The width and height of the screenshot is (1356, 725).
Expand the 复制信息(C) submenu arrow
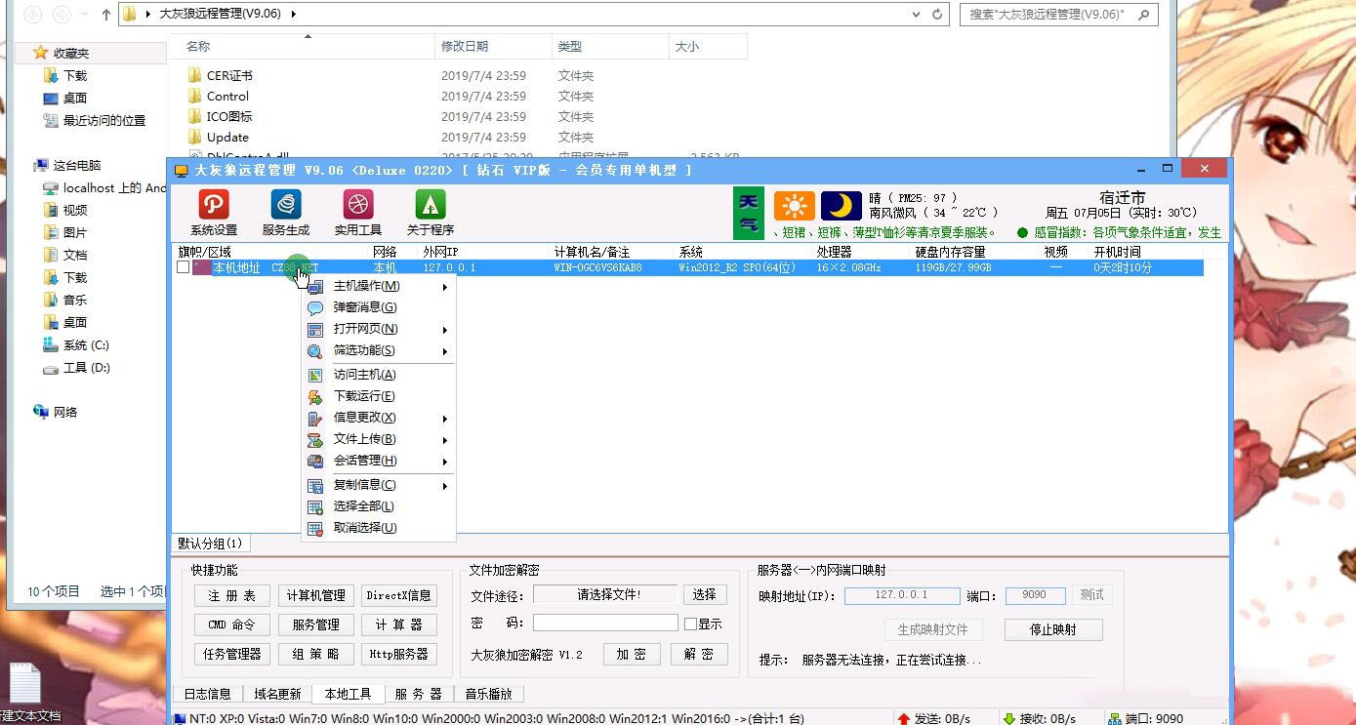(x=444, y=486)
